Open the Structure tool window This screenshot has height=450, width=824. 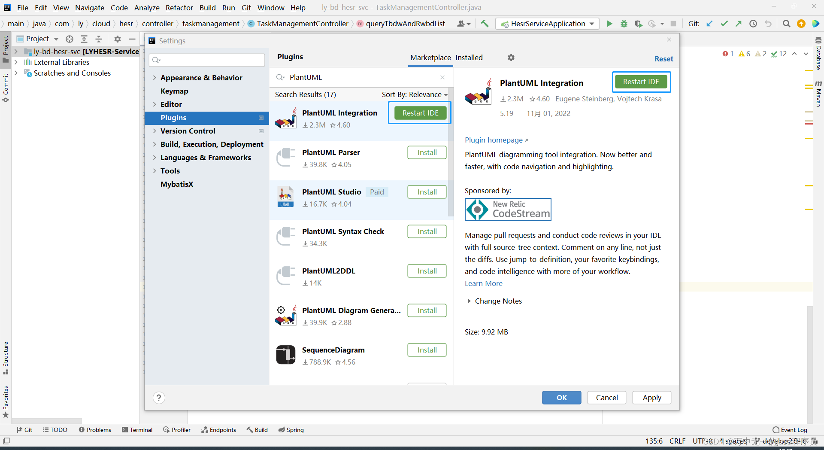coord(6,358)
